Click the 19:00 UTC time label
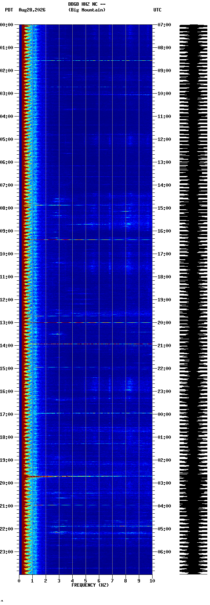Screen dimensions: 210x605 (x=164, y=300)
